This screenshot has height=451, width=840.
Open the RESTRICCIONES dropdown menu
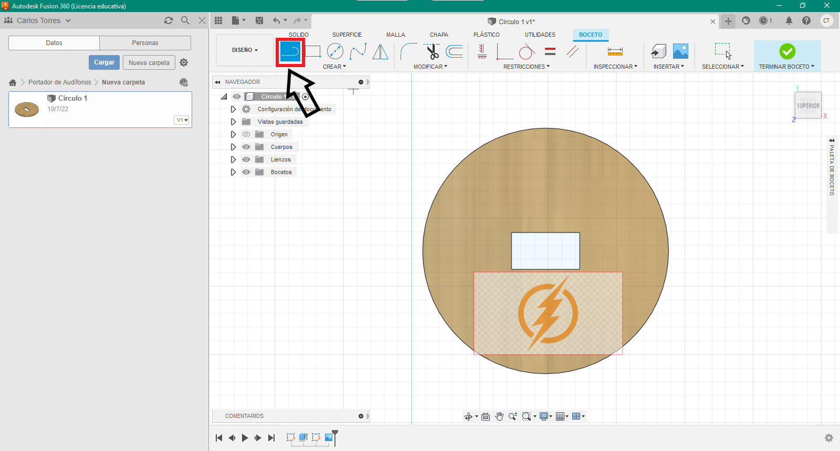click(527, 67)
